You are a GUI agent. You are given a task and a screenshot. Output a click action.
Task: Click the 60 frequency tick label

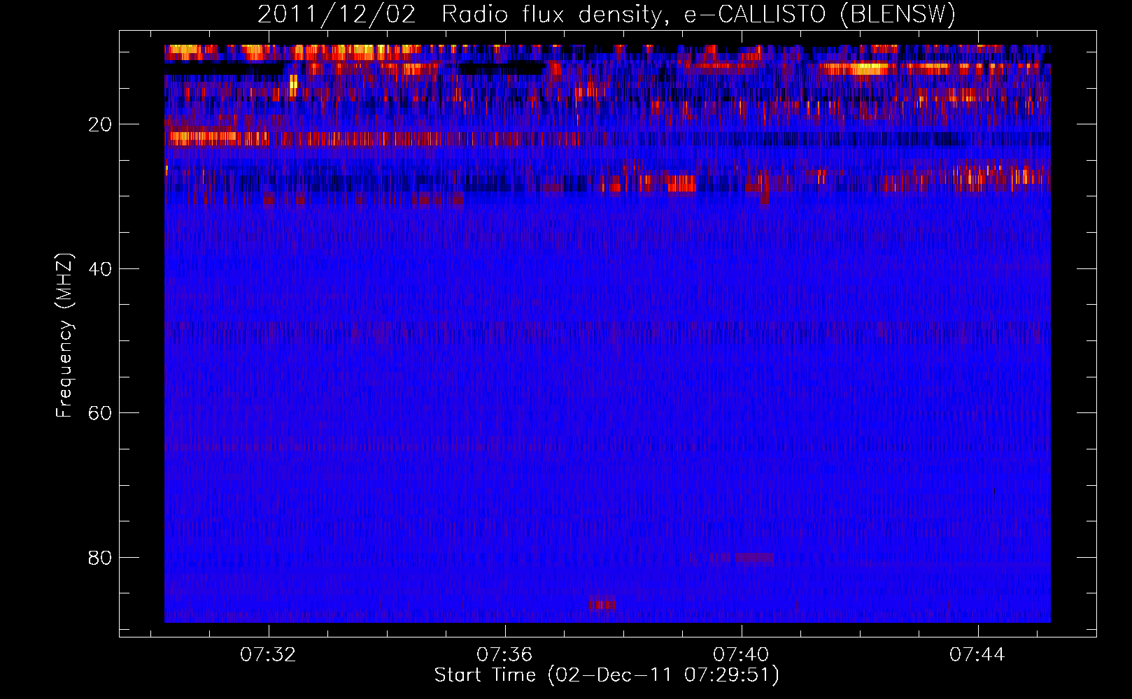[100, 413]
